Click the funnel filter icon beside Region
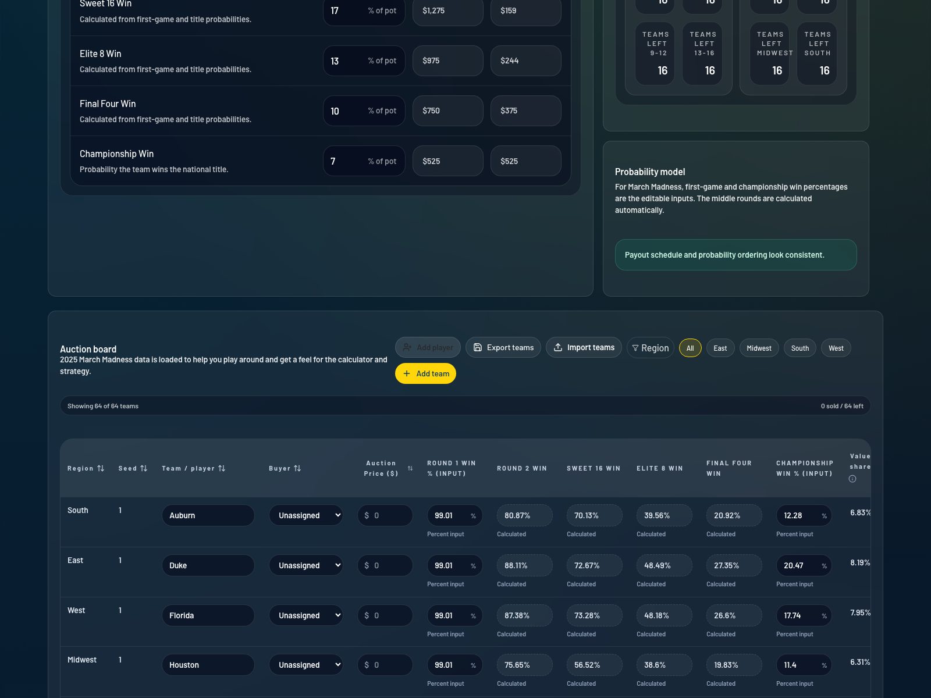Image resolution: width=931 pixels, height=698 pixels. [x=635, y=347]
